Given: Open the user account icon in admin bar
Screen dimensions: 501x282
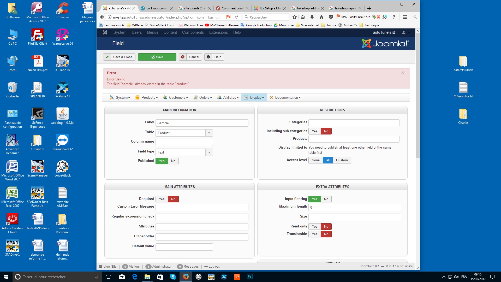Looking at the screenshot, I should 404,32.
